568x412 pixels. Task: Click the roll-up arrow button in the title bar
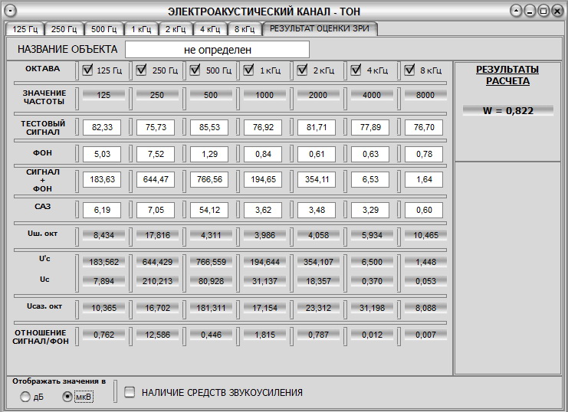518,11
